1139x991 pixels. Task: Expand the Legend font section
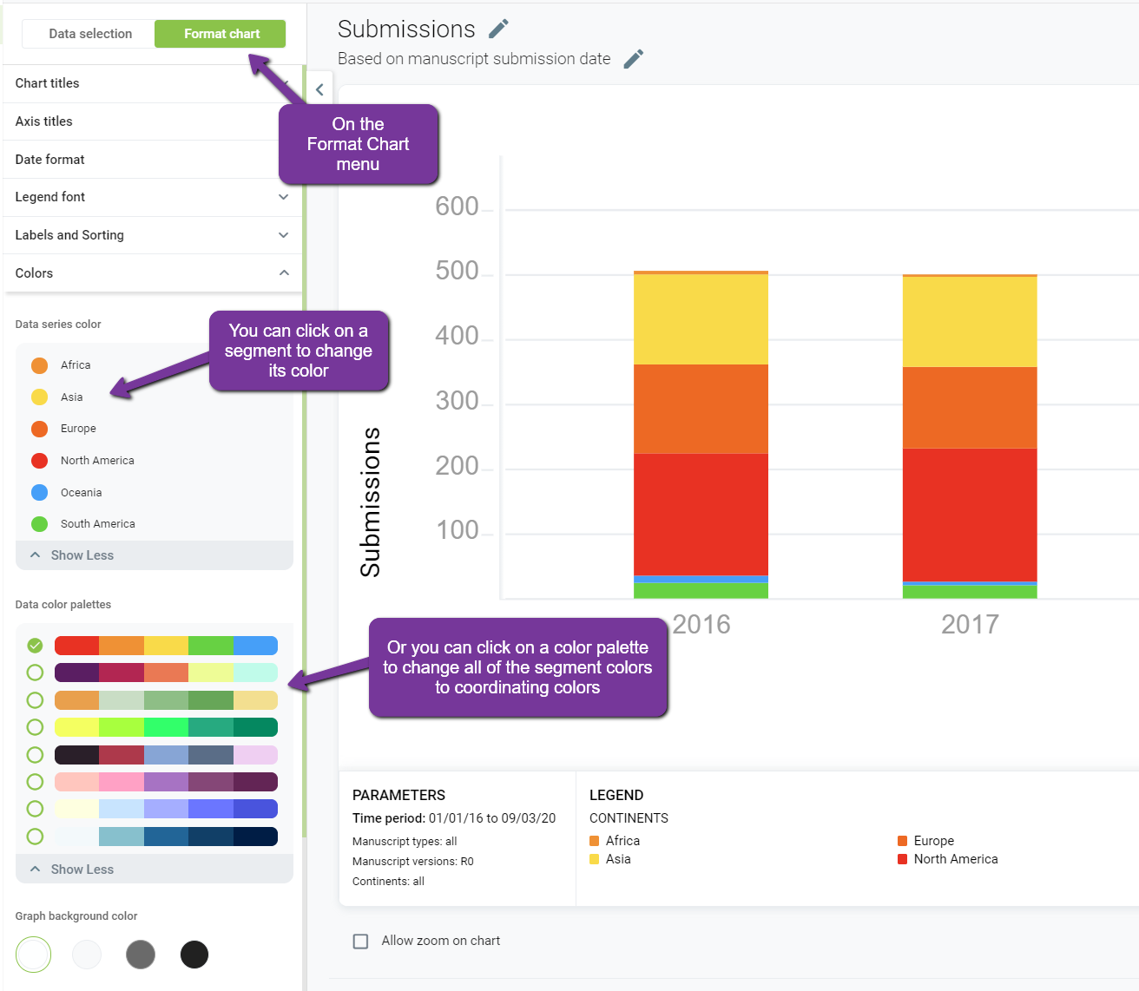[x=283, y=197]
